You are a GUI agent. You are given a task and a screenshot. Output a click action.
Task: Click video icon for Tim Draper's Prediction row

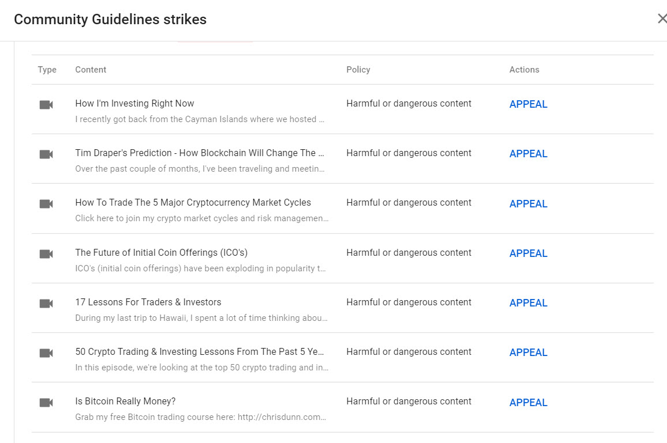coord(46,154)
